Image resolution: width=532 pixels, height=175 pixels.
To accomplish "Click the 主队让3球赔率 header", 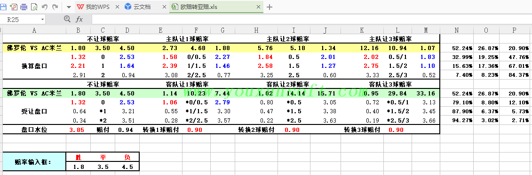I will pyautogui.click(x=390, y=39).
